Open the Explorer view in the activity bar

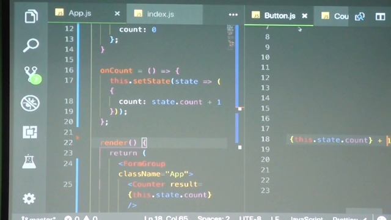click(31, 16)
